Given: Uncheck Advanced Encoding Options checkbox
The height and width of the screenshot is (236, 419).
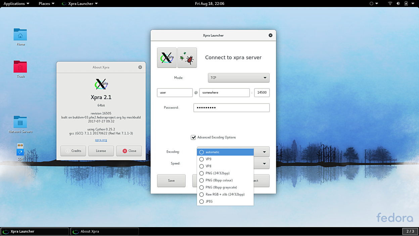Looking at the screenshot, I should (193, 137).
